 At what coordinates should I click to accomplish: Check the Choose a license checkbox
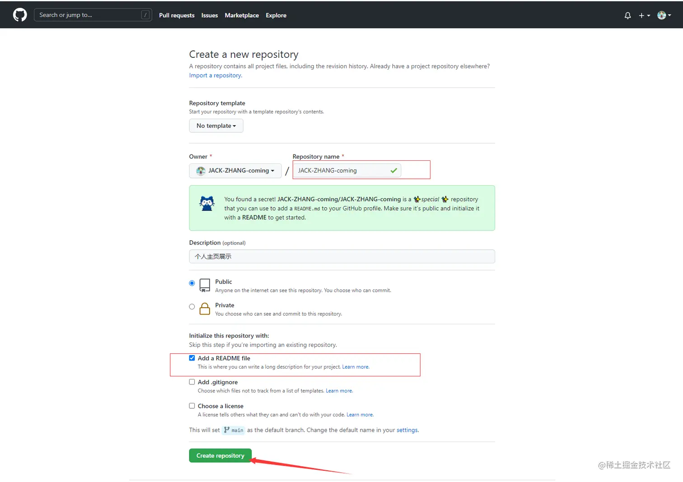coord(192,406)
